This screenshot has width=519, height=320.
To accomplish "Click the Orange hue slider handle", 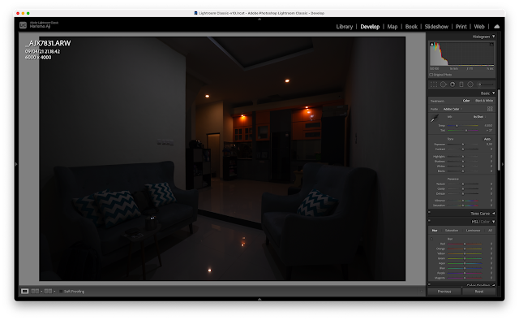I will pyautogui.click(x=465, y=249).
